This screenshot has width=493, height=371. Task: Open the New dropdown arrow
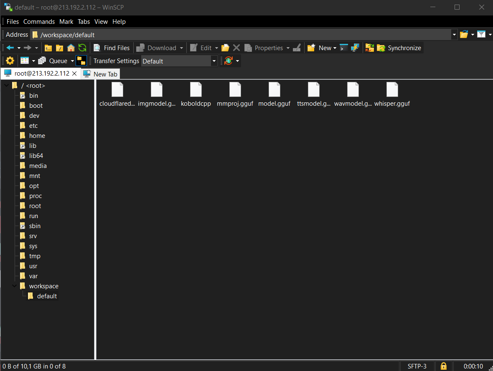tap(335, 48)
